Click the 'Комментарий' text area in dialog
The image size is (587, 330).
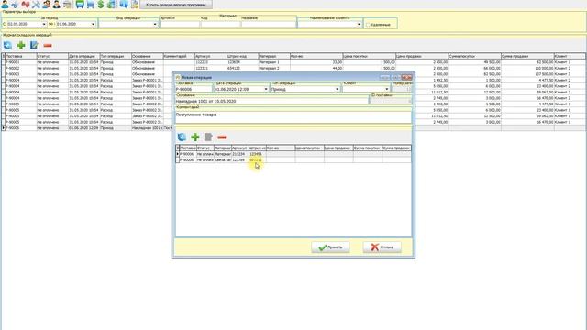pos(293,117)
